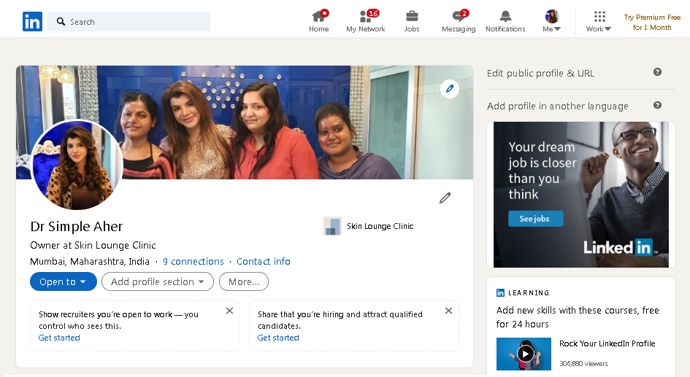Open Jobs briefcase icon
The width and height of the screenshot is (690, 377).
point(412,16)
